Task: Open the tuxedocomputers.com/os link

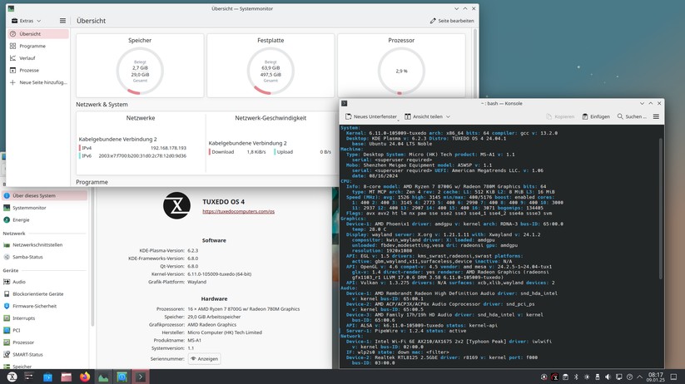Action: coord(239,212)
